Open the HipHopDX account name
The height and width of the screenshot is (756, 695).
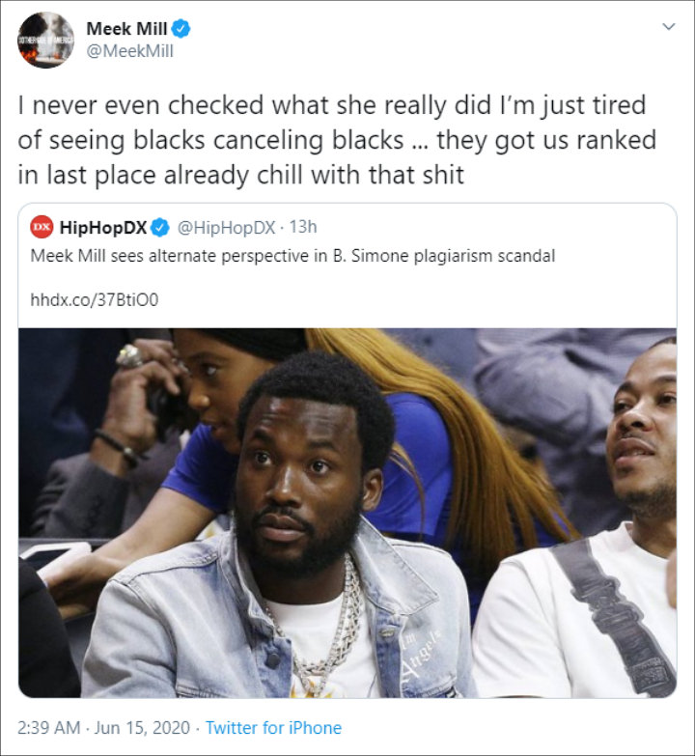(x=103, y=228)
